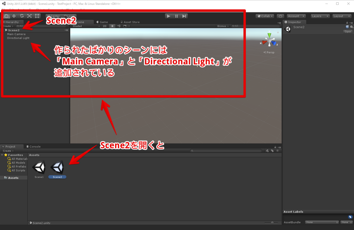Focus the Scene view search field
The width and height of the screenshot is (354, 230).
[255, 26]
